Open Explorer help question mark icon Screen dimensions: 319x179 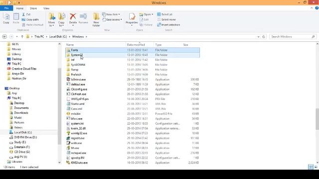coord(317,8)
